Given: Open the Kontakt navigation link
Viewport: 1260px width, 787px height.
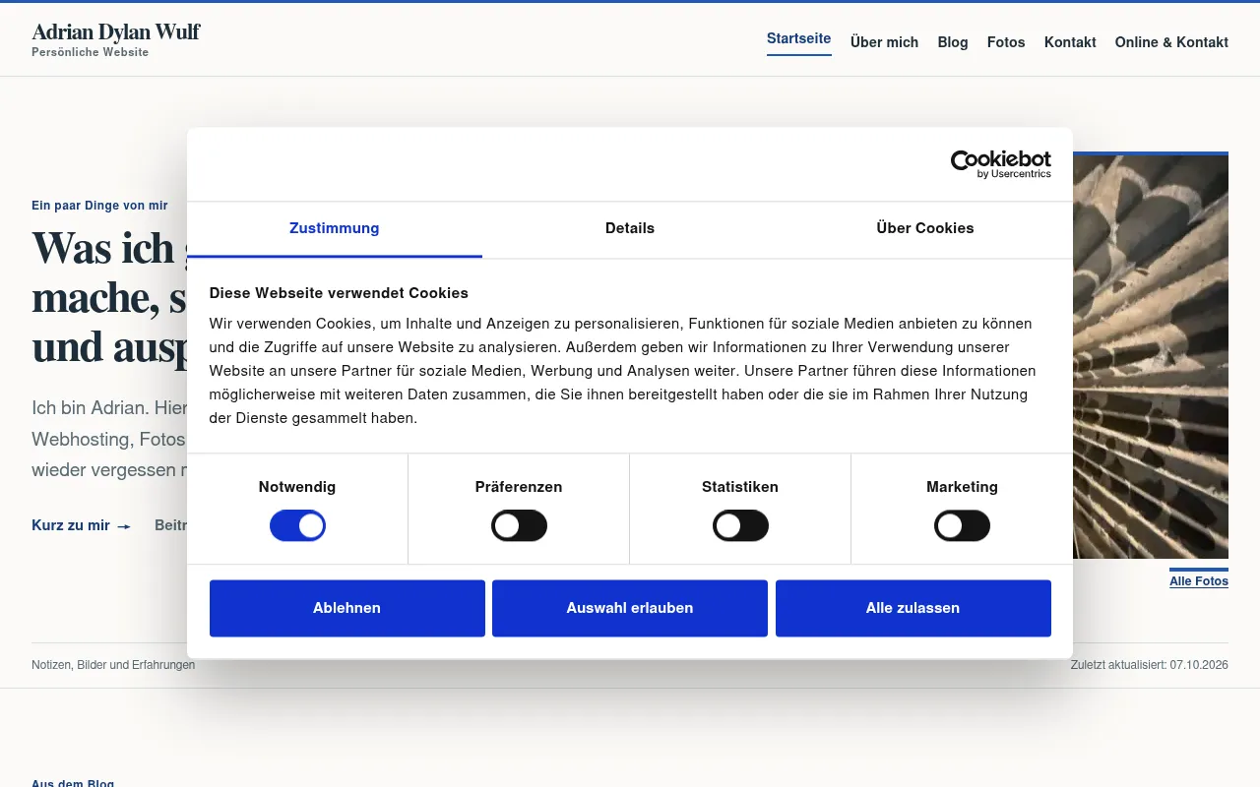Looking at the screenshot, I should point(1070,42).
